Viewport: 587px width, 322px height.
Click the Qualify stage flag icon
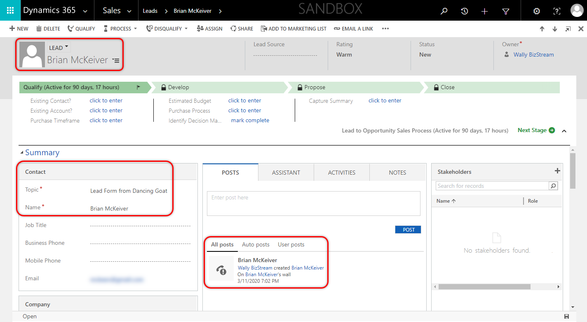click(139, 87)
